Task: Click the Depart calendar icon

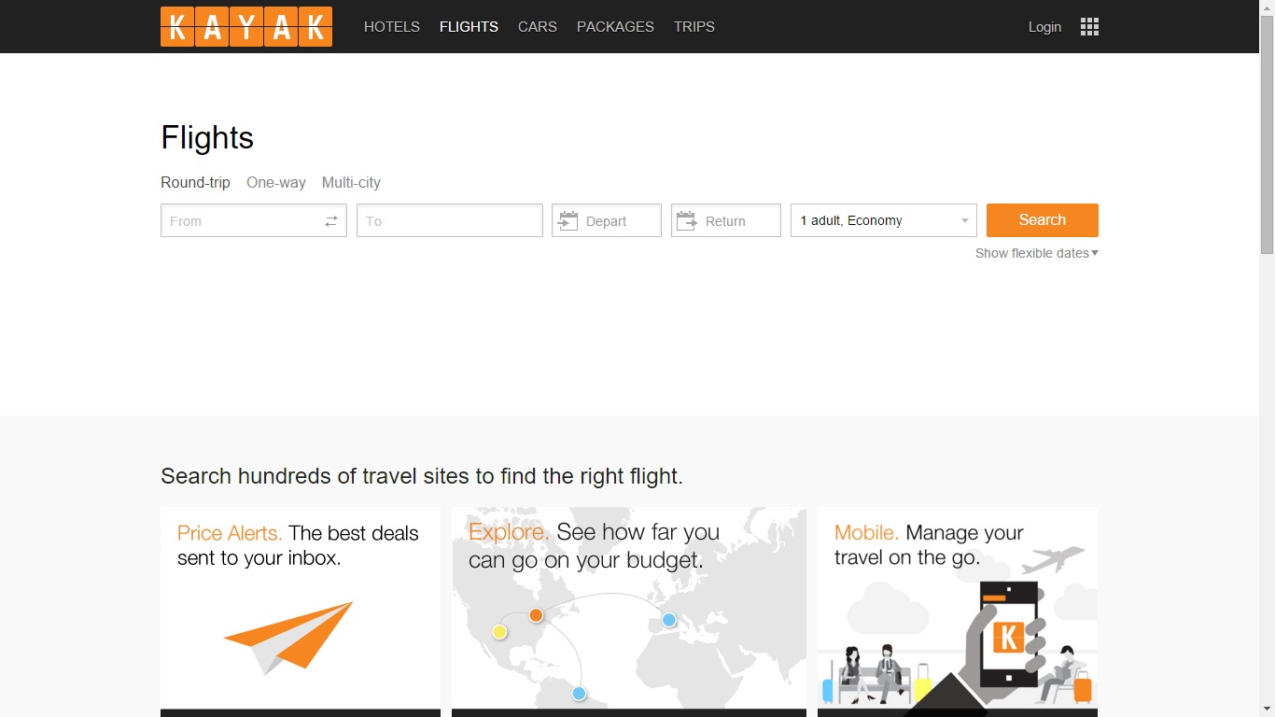Action: pos(567,221)
